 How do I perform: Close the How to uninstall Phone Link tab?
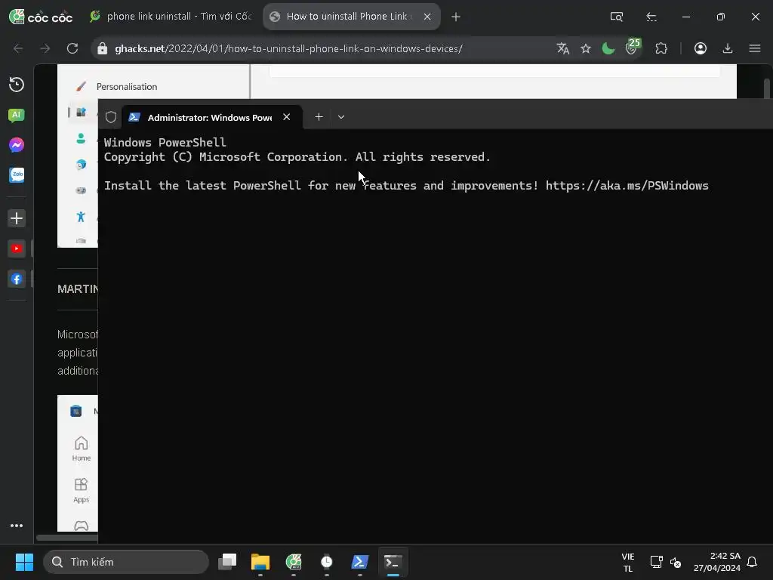pyautogui.click(x=427, y=17)
